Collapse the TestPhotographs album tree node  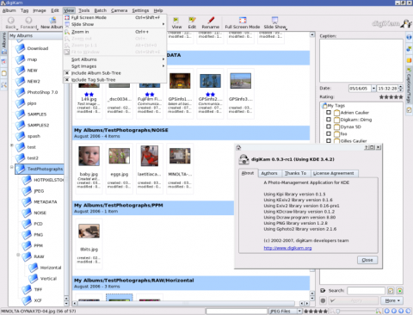(12, 167)
